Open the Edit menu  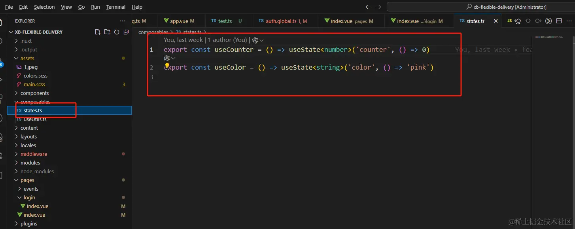tap(23, 7)
